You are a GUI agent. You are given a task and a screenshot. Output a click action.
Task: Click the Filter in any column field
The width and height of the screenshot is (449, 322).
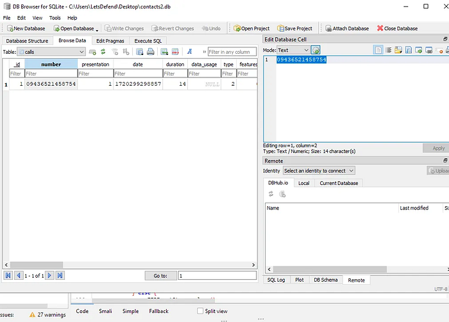(232, 52)
